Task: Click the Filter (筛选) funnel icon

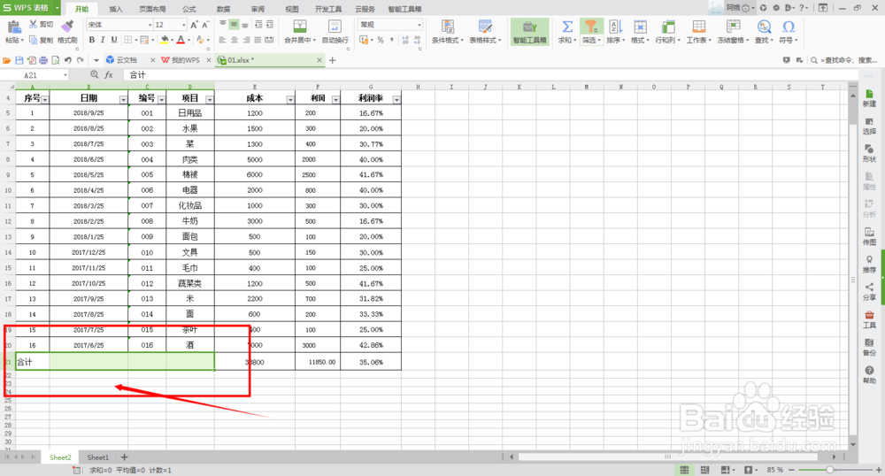Action: (x=590, y=27)
